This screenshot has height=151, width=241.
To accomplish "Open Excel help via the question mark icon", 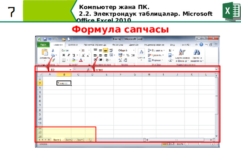I will [x=201, y=45].
